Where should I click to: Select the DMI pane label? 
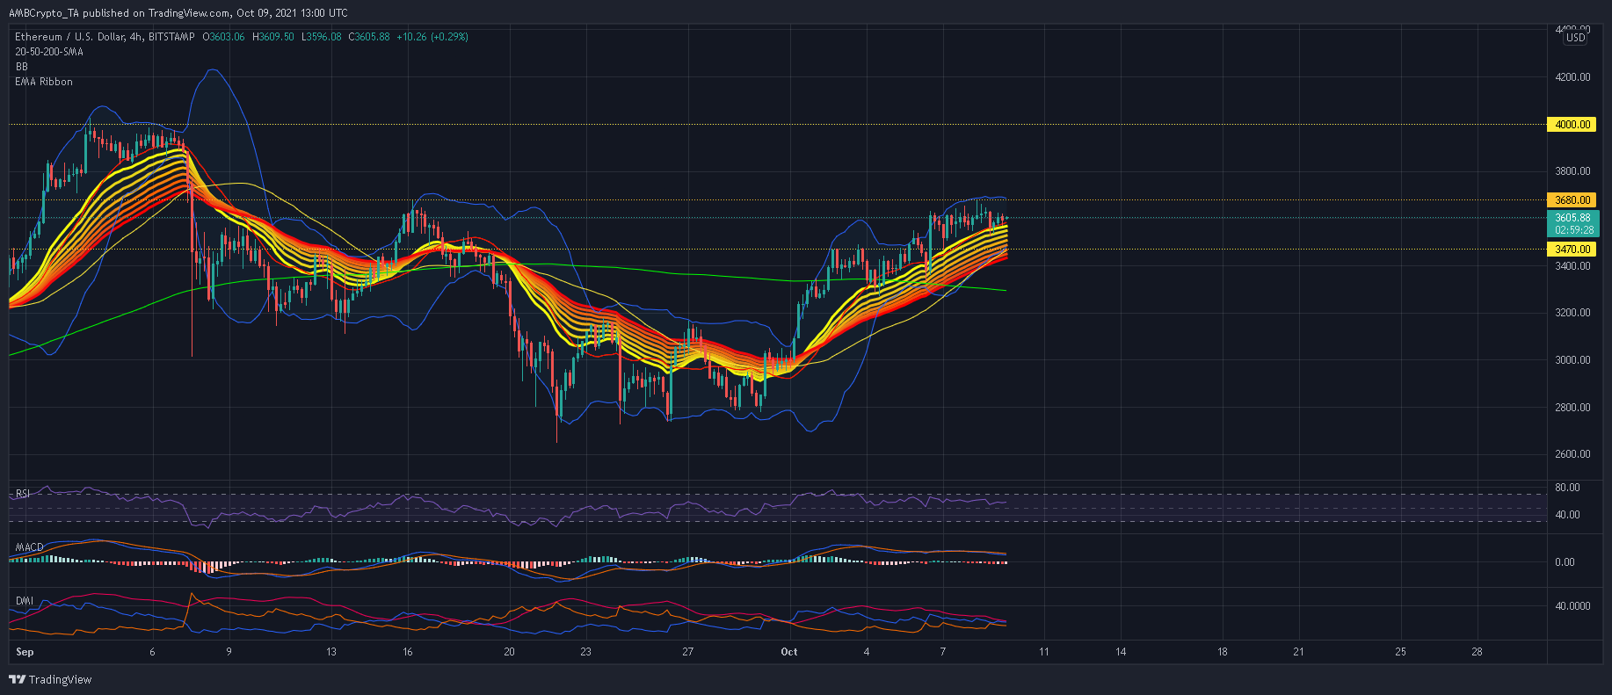pos(25,601)
